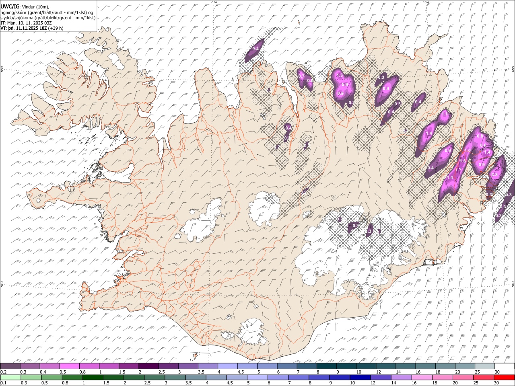This screenshot has height=386, width=515.
Task: Click the 1.1 value on the northeast snow band
Action: pos(445,115)
